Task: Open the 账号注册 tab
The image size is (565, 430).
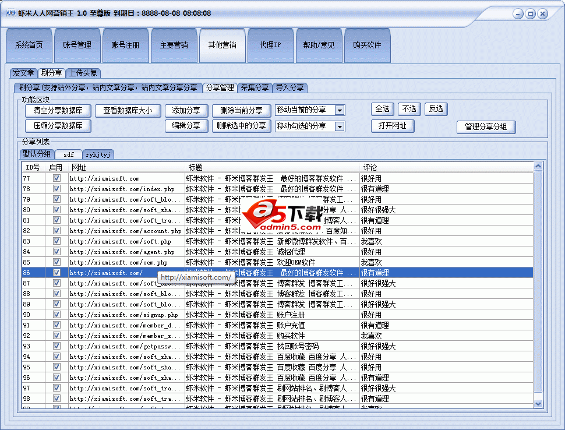Action: click(125, 45)
